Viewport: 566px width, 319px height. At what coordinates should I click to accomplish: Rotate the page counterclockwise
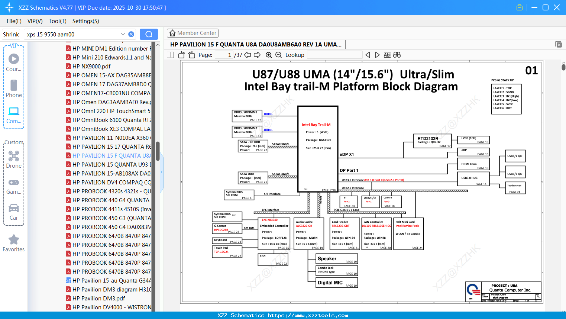click(182, 55)
